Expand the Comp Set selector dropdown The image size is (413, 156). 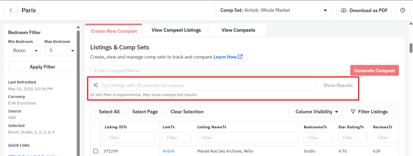pyautogui.click(x=273, y=10)
